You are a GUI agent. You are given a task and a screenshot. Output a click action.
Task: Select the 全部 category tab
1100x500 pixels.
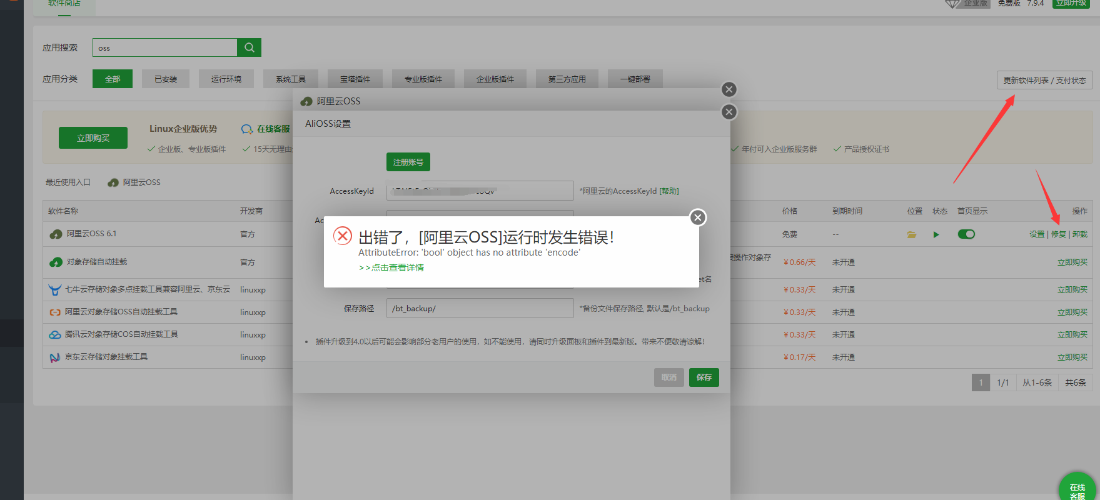tap(113, 79)
